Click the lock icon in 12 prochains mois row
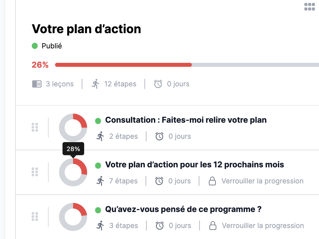The image size is (319, 239). click(212, 181)
